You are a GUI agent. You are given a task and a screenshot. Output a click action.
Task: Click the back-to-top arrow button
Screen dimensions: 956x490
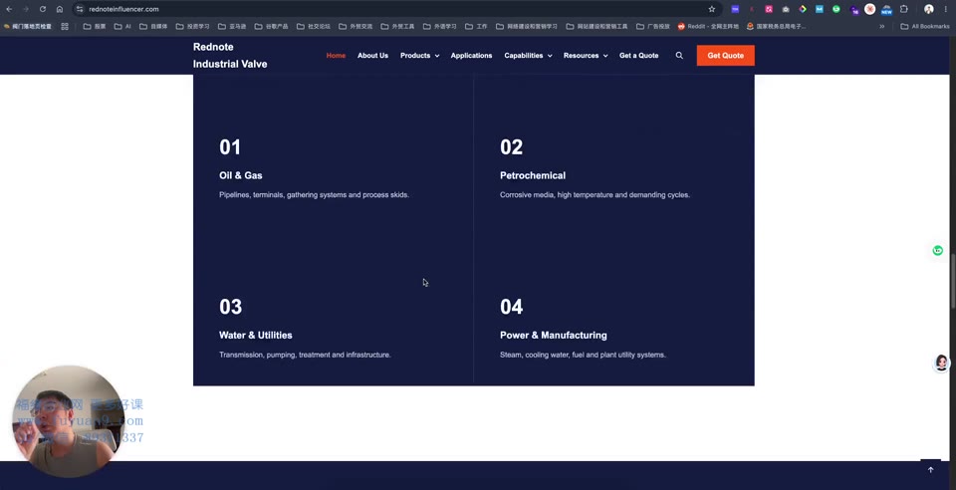[x=930, y=469]
